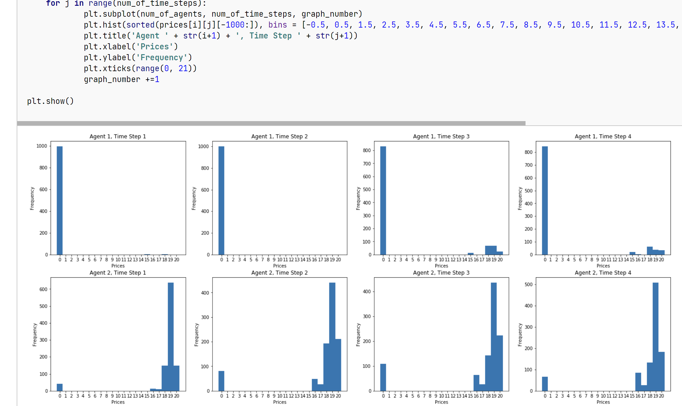
Task: Place cursor on the plt.ylabel('Frequency') line
Action: pyautogui.click(x=138, y=58)
